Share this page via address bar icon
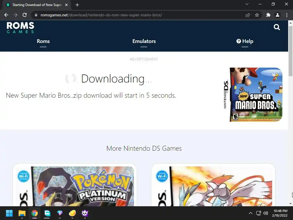Image resolution: width=293 pixels, height=220 pixels. point(248,15)
